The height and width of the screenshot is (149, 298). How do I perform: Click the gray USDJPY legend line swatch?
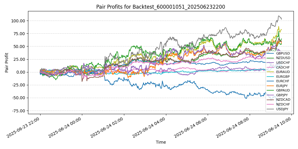tap(271, 109)
